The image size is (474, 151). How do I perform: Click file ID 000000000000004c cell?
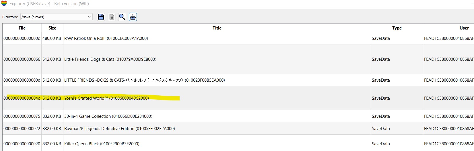22,98
